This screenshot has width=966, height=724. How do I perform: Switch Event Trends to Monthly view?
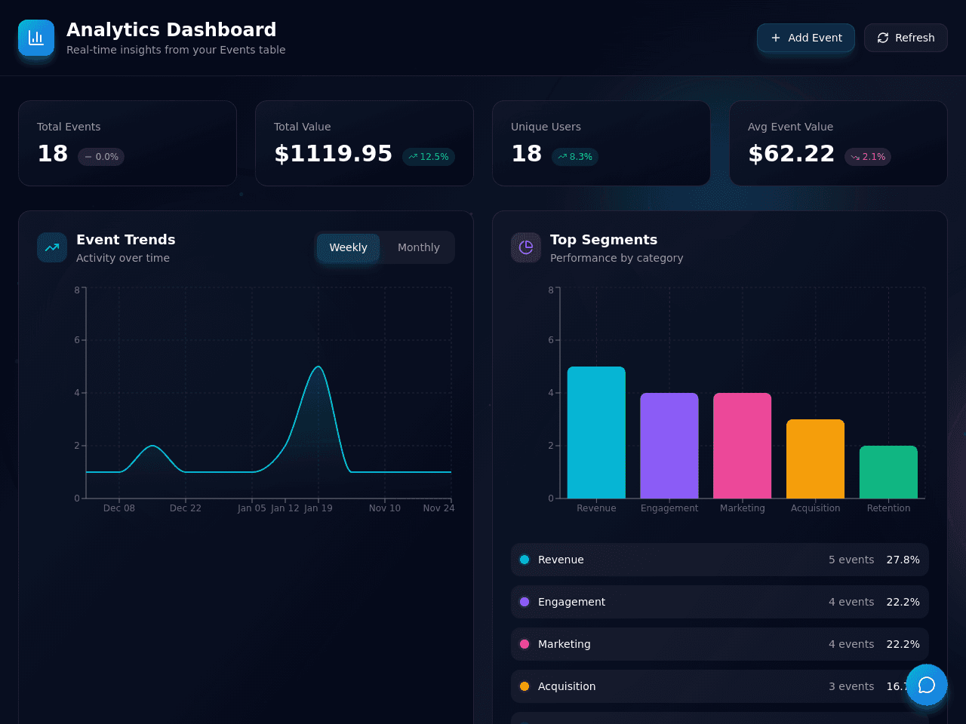click(x=419, y=247)
